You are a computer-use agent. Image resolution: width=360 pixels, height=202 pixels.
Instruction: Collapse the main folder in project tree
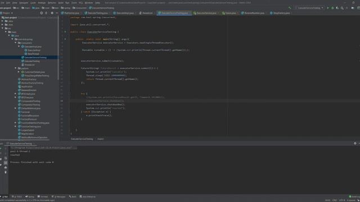(x=6, y=32)
